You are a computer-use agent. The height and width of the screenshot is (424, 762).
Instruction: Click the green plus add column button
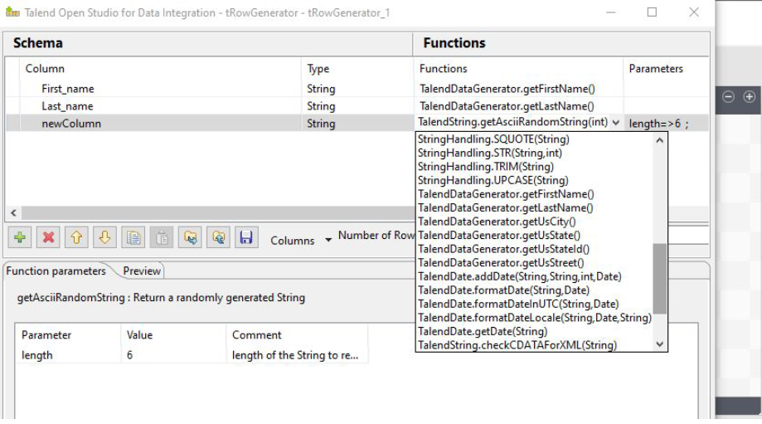(20, 238)
